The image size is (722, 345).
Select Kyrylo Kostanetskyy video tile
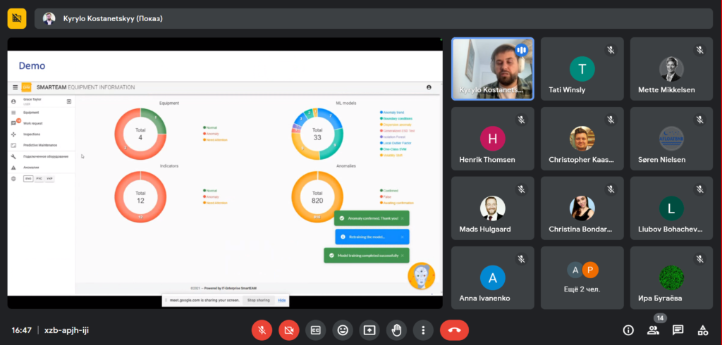(x=493, y=69)
